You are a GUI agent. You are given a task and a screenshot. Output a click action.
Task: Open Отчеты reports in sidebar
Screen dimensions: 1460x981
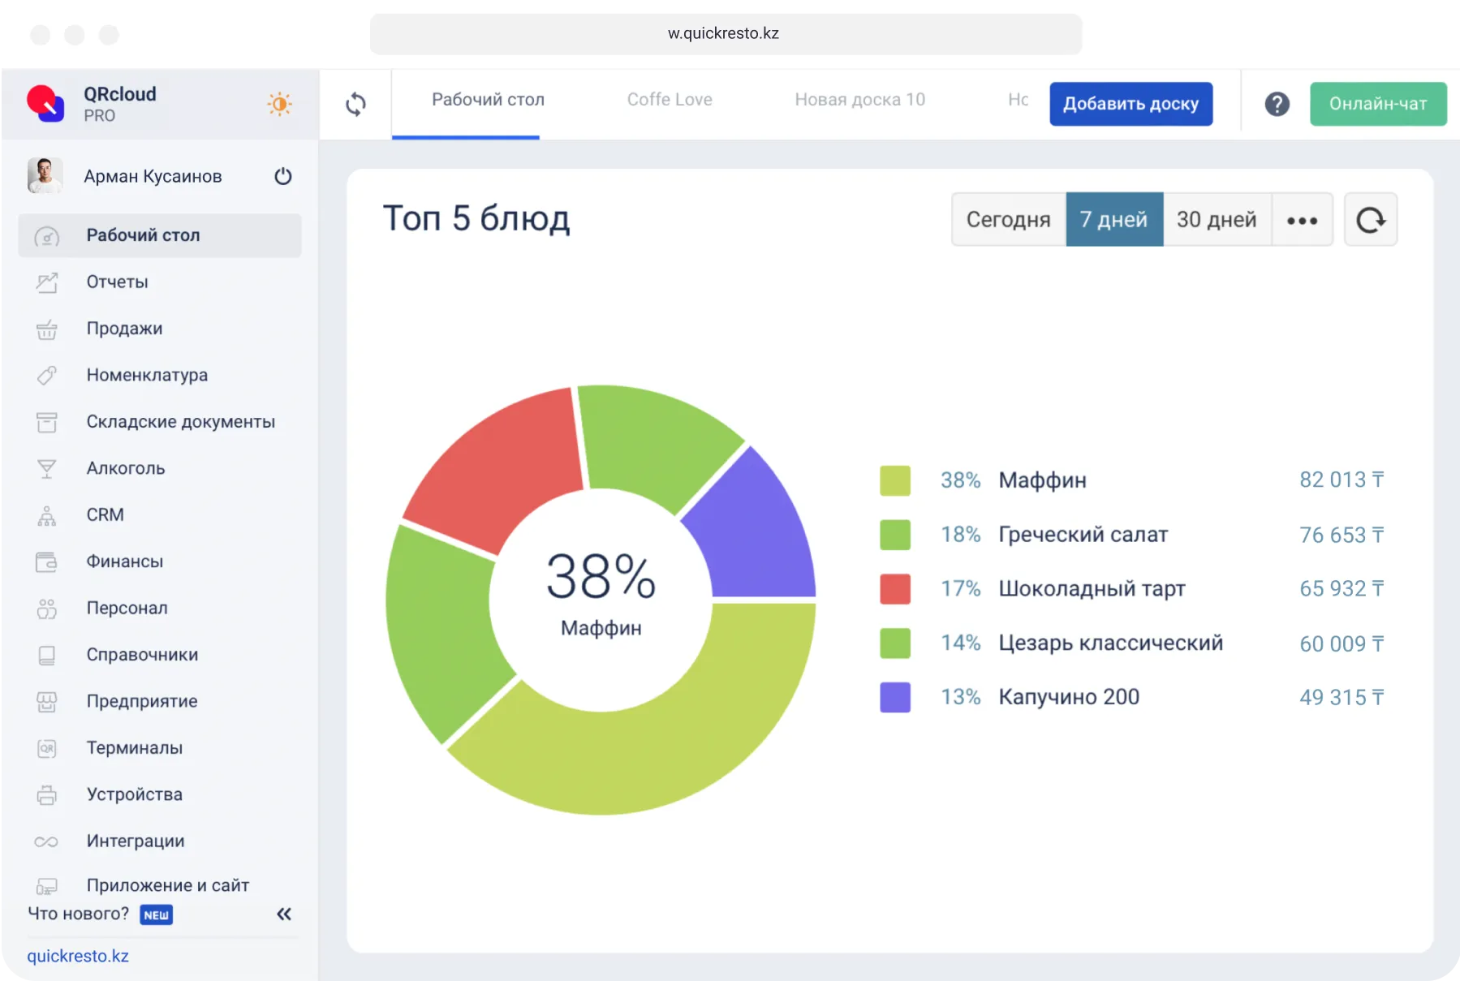click(x=117, y=282)
